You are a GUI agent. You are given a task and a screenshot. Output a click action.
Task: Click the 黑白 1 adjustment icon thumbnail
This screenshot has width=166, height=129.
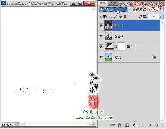click(x=109, y=47)
